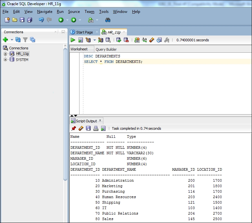Collapse the editor with the up triangle splitter
The height and width of the screenshot is (223, 252).
pyautogui.click(x=72, y=116)
